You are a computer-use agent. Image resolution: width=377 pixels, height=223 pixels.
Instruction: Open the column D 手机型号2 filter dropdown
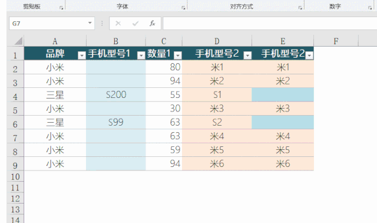point(247,55)
